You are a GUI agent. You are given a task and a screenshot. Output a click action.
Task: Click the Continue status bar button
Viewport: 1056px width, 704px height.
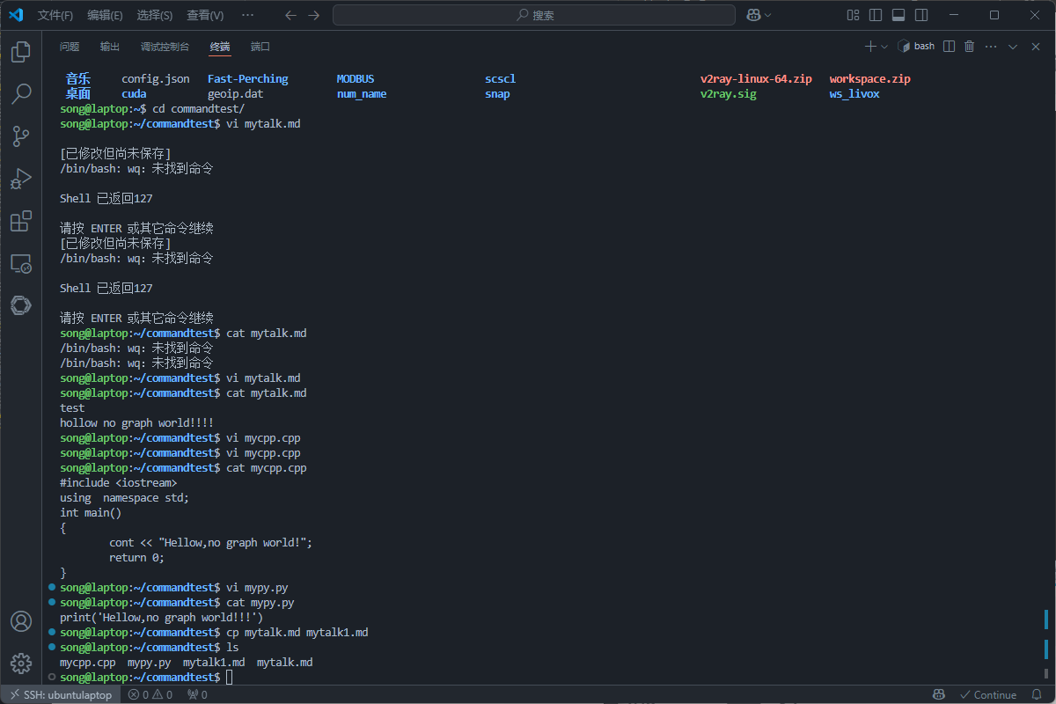[987, 694]
